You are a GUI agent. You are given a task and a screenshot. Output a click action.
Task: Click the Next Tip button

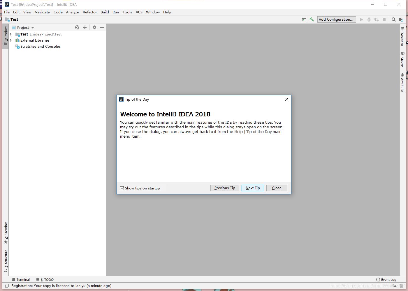(x=253, y=188)
